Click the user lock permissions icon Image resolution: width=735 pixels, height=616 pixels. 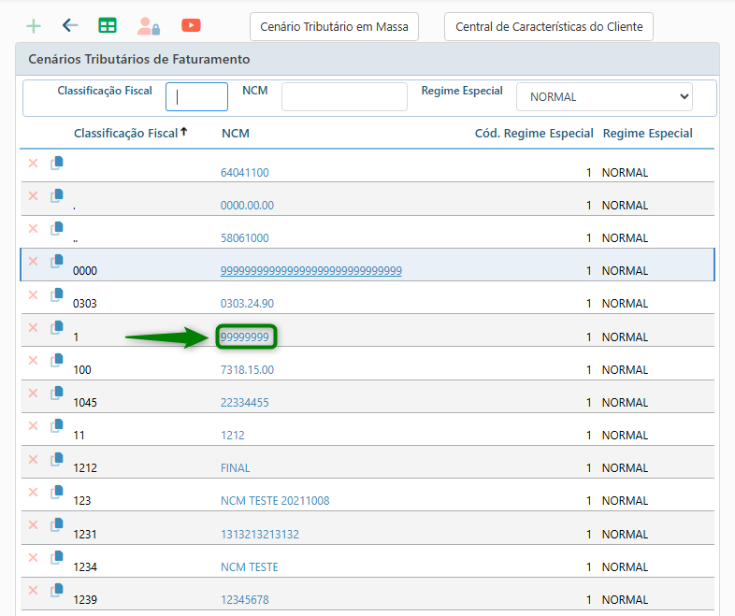coord(148,26)
